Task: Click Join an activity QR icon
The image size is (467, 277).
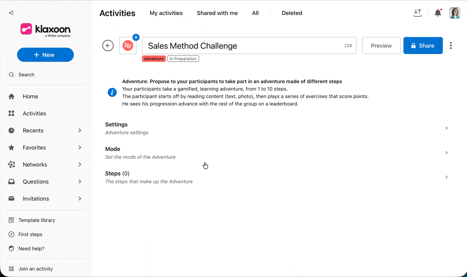Action: (x=11, y=269)
